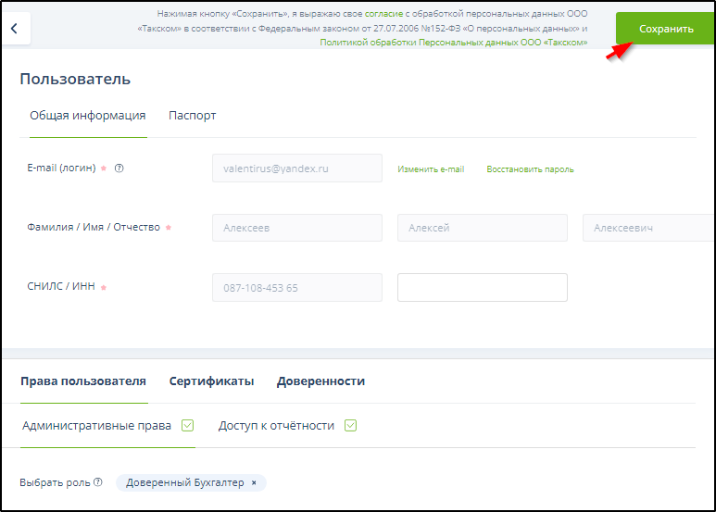Remove the Доверенный Бухгалтер role tag
This screenshot has height=512, width=716.
click(x=254, y=482)
